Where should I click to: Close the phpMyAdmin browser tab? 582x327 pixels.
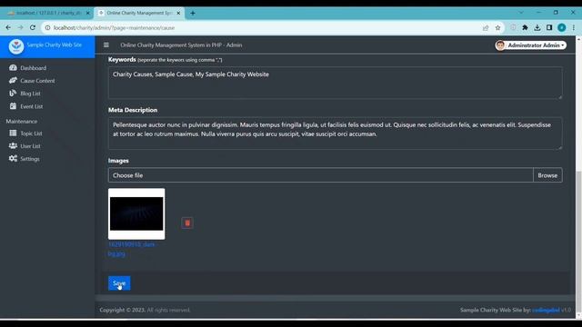88,13
